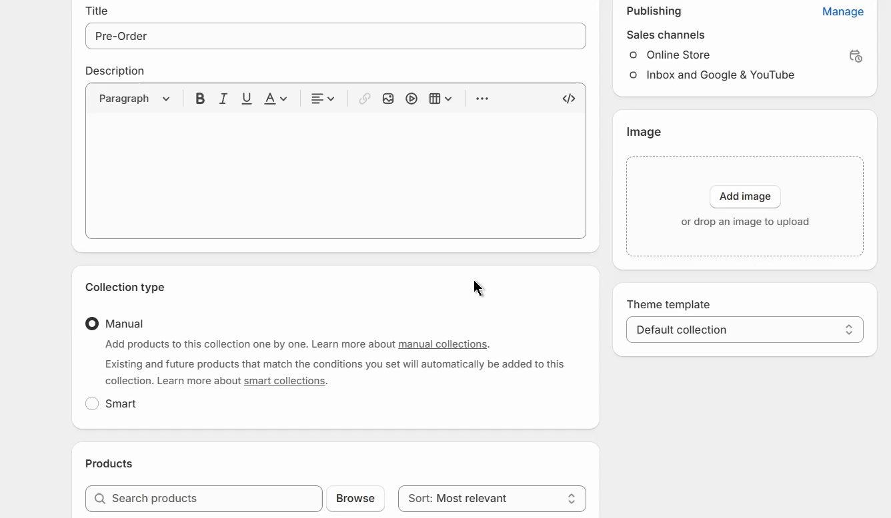This screenshot has height=518, width=891.
Task: Click the Inbox and Google & YouTube channel
Action: pos(720,75)
